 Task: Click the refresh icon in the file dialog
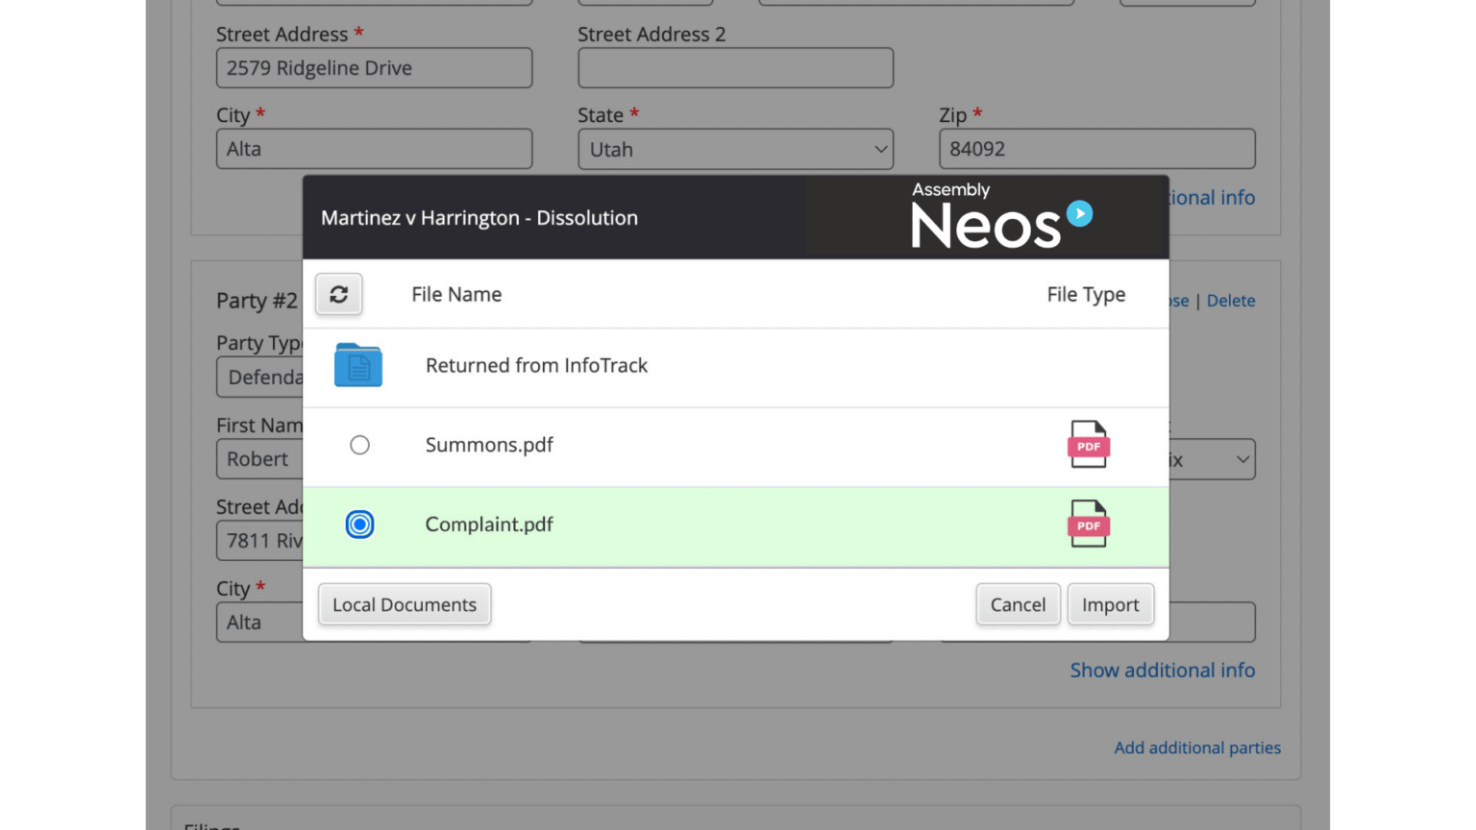click(338, 294)
